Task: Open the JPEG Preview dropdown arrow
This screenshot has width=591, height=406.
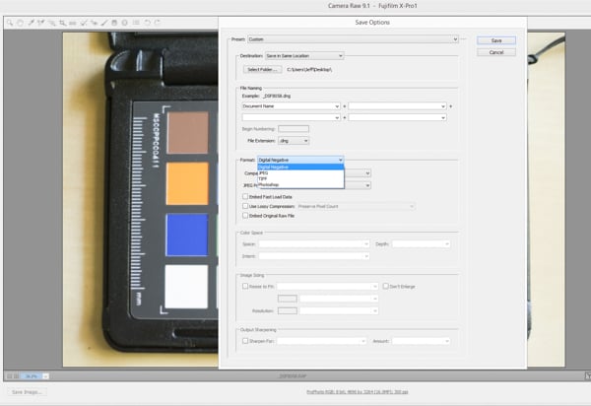Action: click(x=367, y=185)
